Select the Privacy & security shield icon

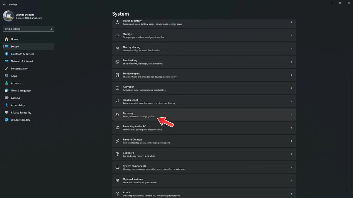6,112
